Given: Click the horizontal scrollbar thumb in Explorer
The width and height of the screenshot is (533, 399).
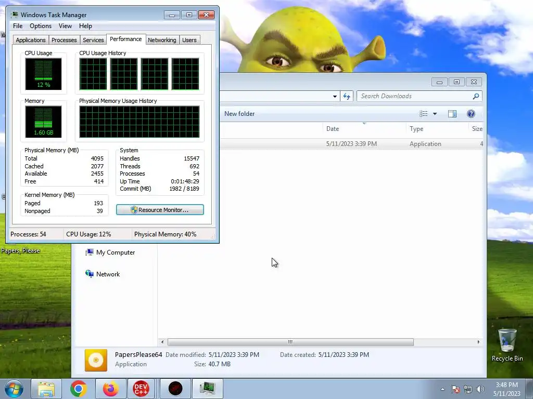Looking at the screenshot, I should point(290,342).
